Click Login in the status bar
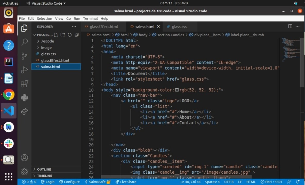This screenshot has width=305, height=185. click(48, 182)
